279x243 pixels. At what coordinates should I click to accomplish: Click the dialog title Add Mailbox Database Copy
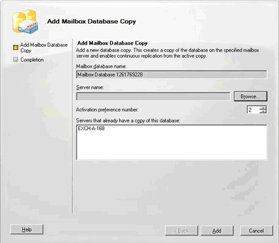(x=92, y=21)
